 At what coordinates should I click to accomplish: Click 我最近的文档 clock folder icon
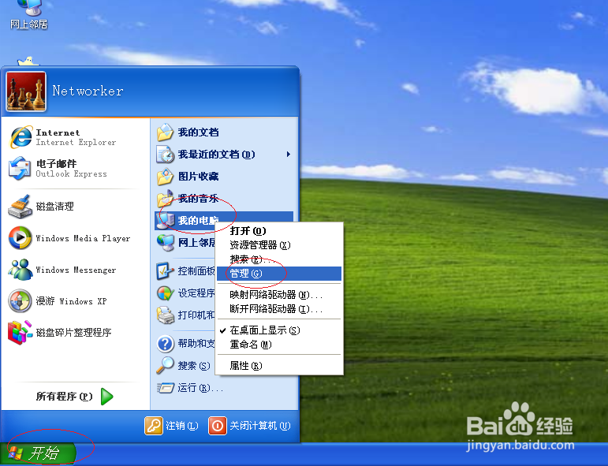pos(165,155)
